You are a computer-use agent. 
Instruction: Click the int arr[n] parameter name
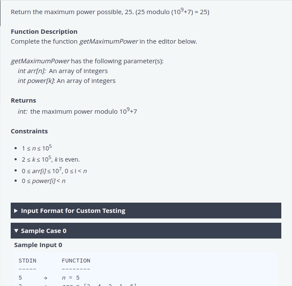(x=32, y=71)
